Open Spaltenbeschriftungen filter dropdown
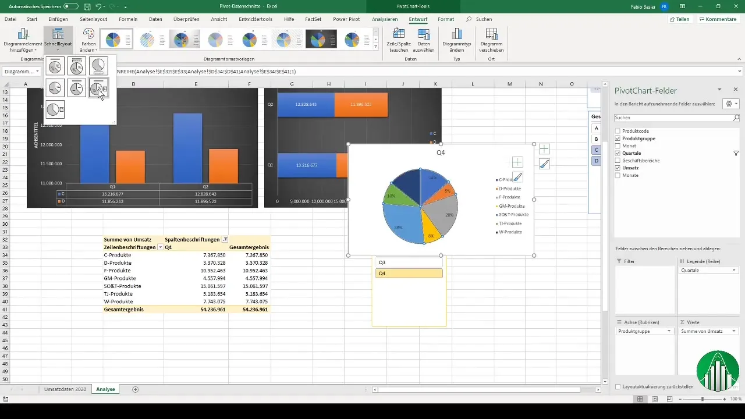The image size is (745, 419). pos(225,239)
